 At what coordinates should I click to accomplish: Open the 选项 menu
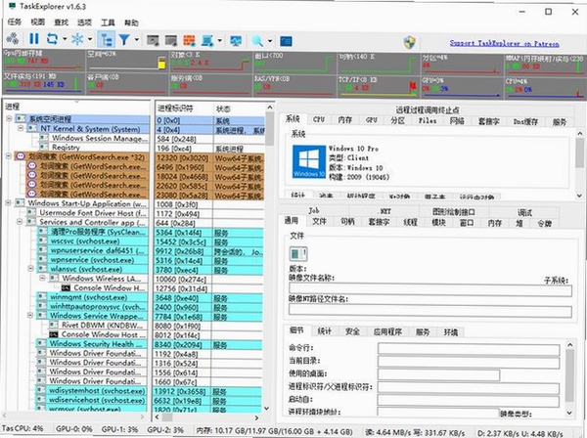[x=84, y=22]
